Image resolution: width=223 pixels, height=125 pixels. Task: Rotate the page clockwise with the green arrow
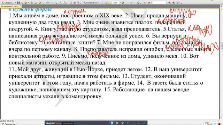[64, 3]
